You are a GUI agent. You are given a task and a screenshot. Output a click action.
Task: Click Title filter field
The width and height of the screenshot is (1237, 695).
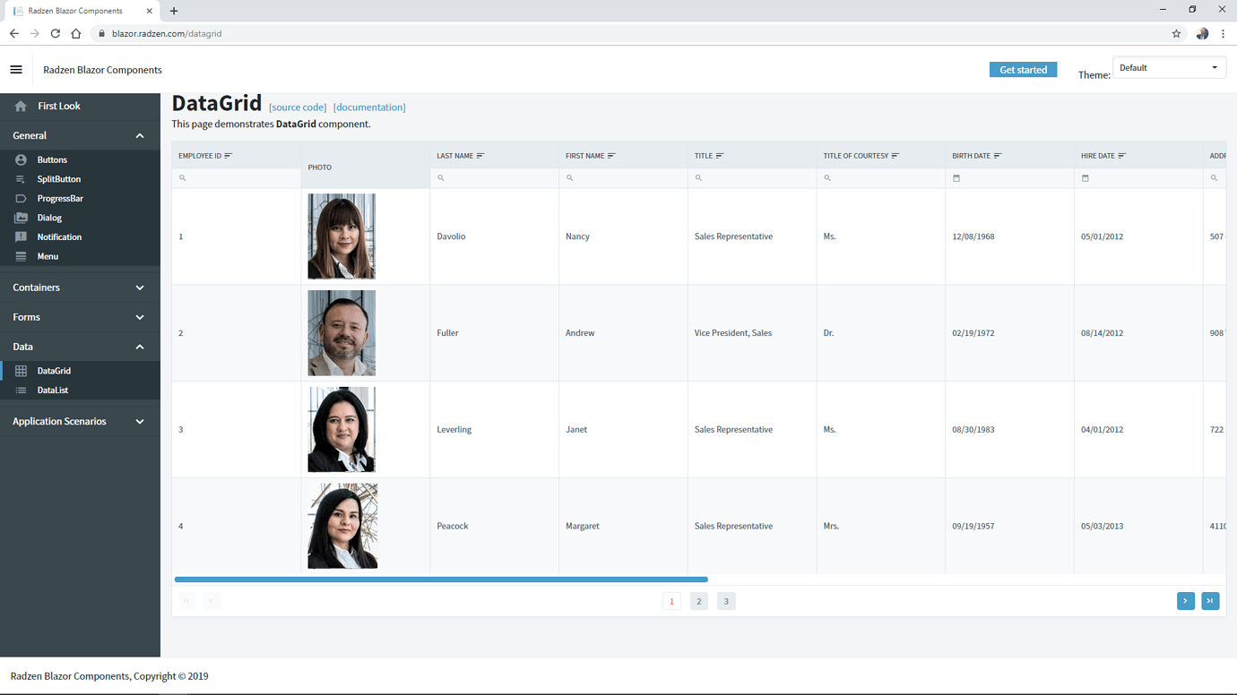[752, 178]
